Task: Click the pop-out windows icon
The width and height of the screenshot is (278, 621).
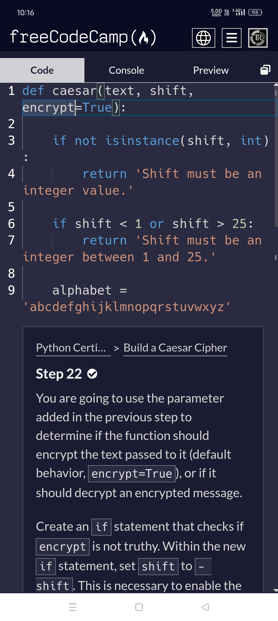Action: coord(265,70)
